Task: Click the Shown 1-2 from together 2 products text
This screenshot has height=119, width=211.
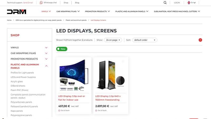Action: 74,40
